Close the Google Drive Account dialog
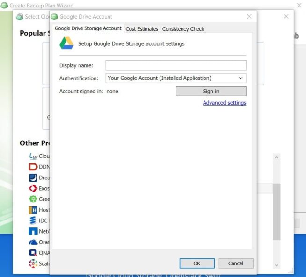Image resolution: width=306 pixels, height=277 pixels. pos(249,16)
